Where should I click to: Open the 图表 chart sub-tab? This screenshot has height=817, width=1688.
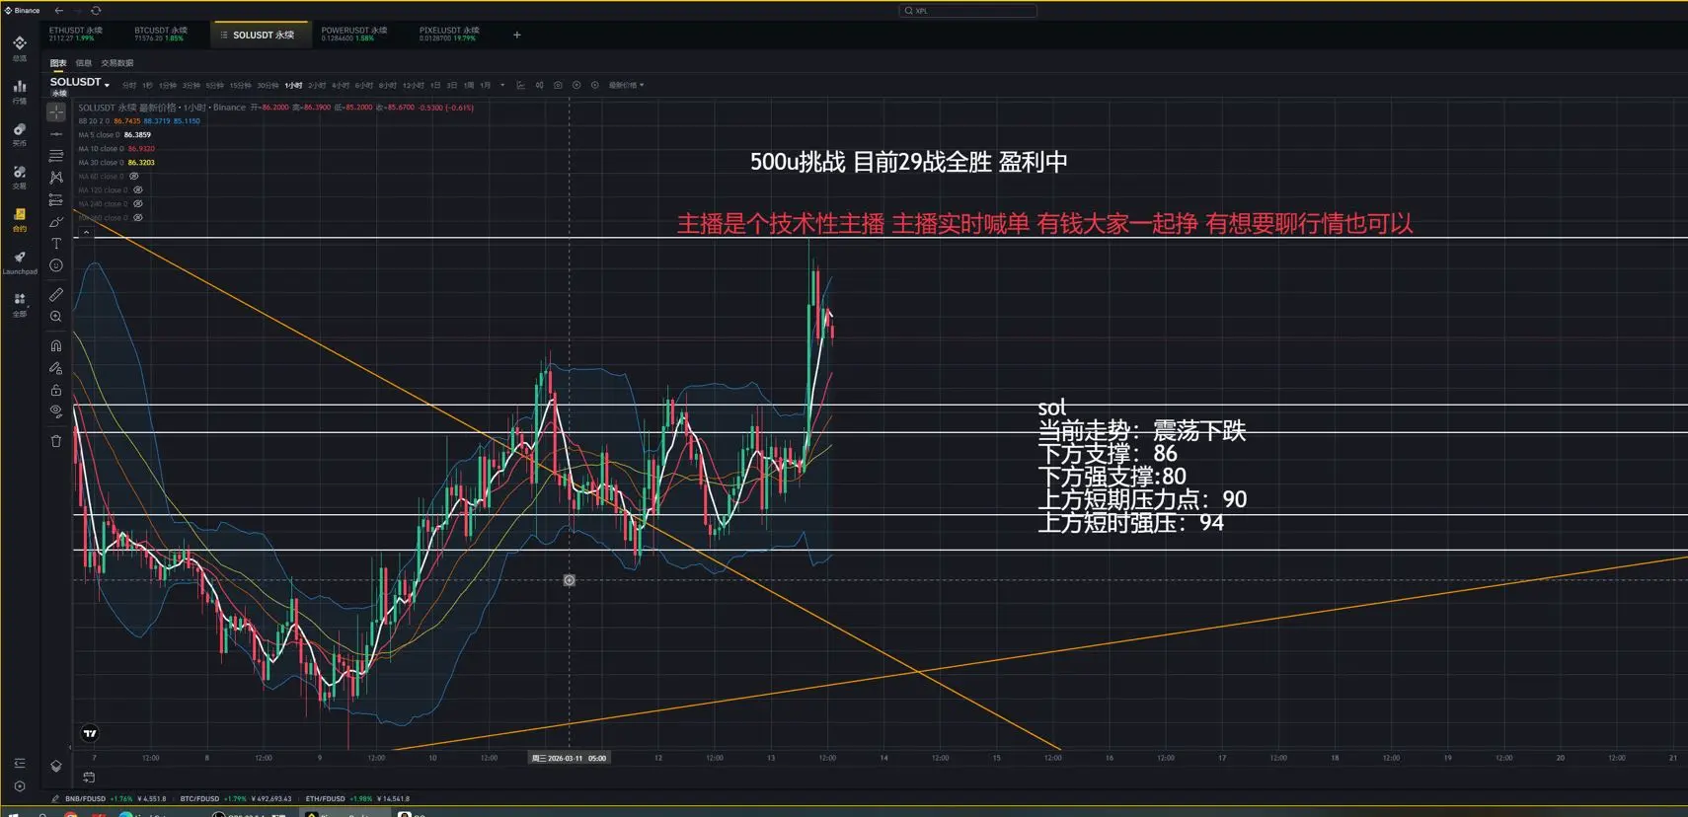point(59,63)
